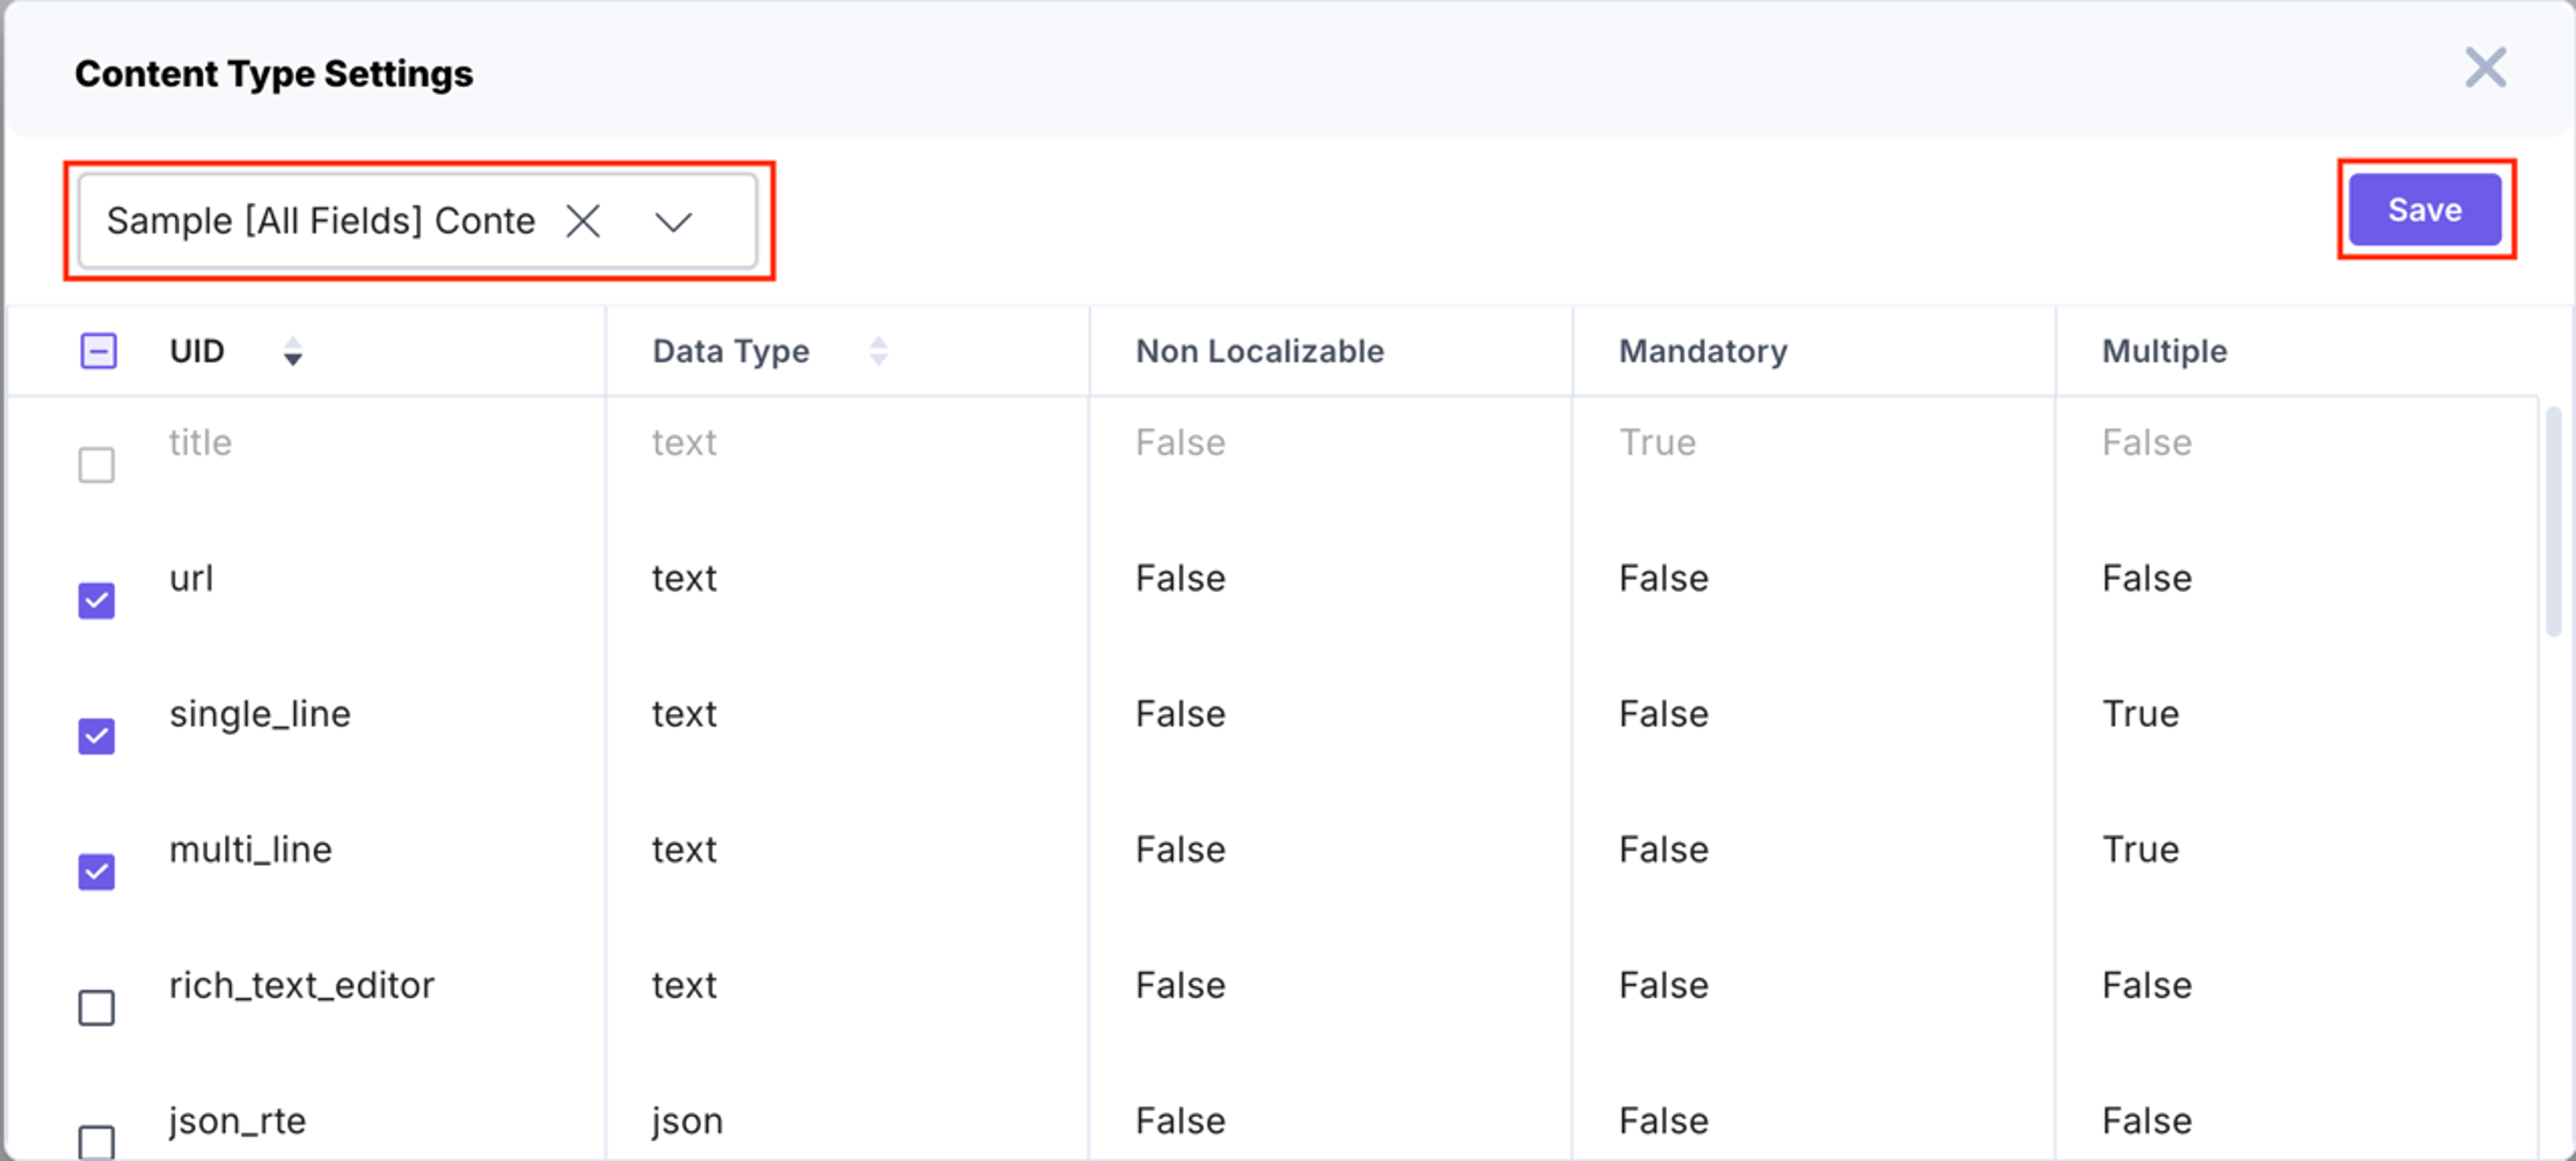Check the json_rte field checkbox
This screenshot has width=2576, height=1161.
click(96, 1142)
